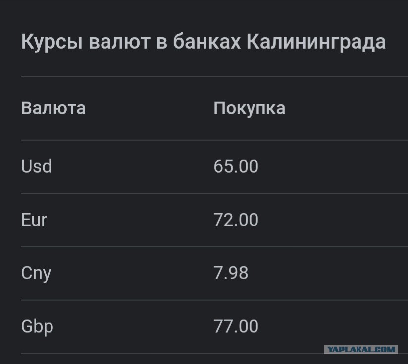
Task: Click the divider below the Gbp row
Action: (x=214, y=353)
